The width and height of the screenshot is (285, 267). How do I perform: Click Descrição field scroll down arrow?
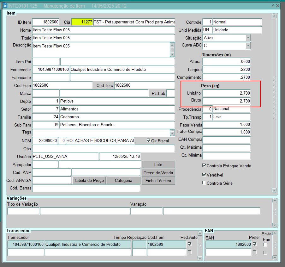pos(172,54)
